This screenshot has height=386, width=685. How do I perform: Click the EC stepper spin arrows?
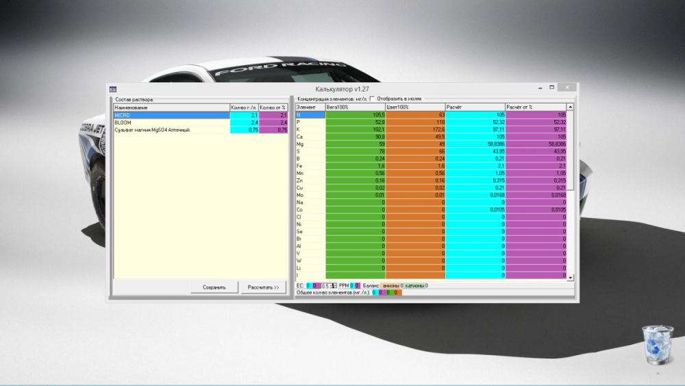(x=334, y=286)
